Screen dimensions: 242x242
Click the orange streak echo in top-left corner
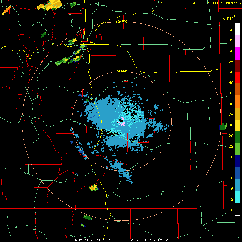point(7,10)
